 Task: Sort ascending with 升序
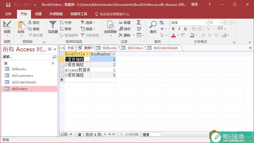65,23
